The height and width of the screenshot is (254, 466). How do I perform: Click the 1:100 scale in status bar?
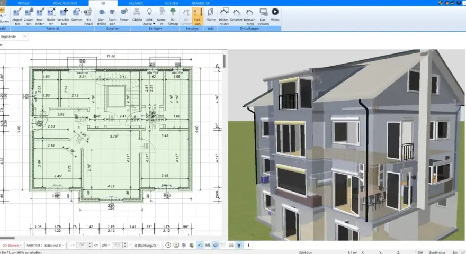point(419,252)
